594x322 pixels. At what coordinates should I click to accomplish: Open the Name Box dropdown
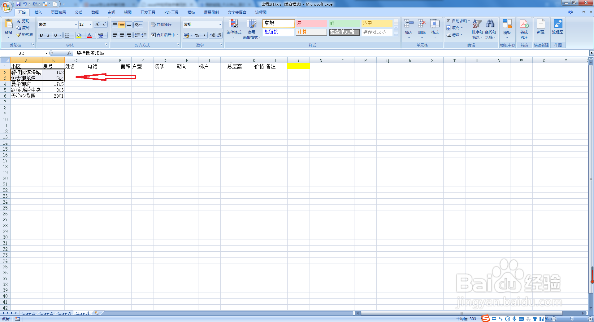click(46, 53)
